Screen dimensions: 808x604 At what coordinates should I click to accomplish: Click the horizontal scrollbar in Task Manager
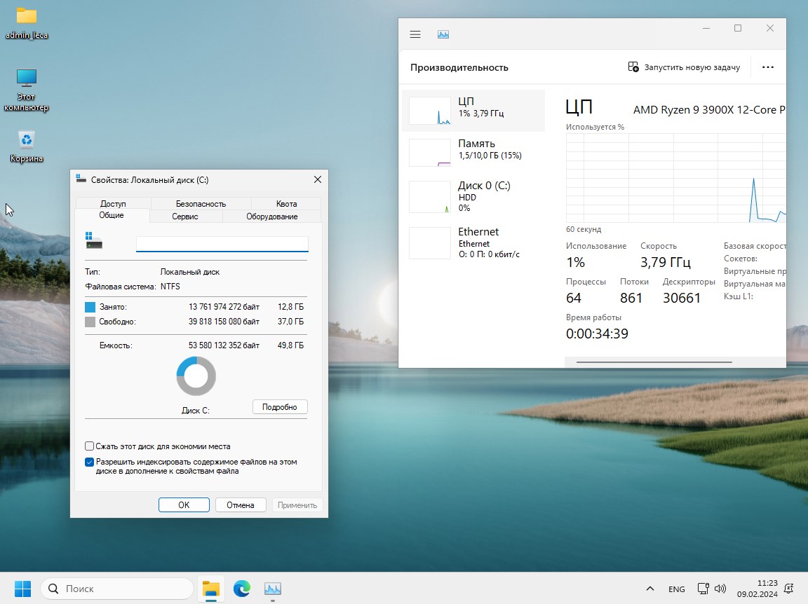(654, 362)
